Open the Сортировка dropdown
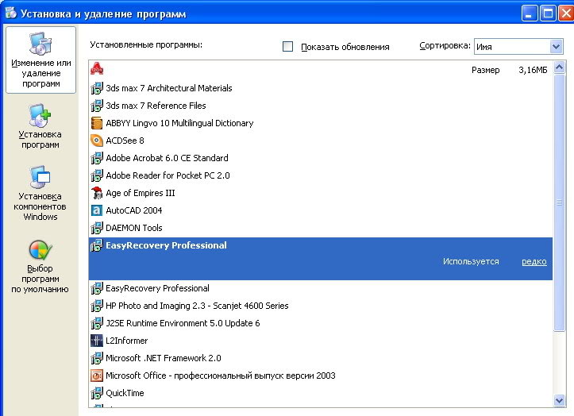 click(x=555, y=47)
